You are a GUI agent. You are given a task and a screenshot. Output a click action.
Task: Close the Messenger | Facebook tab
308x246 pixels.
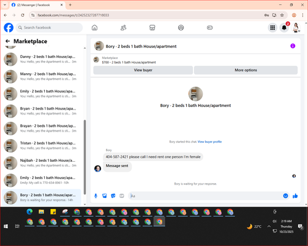(62, 5)
